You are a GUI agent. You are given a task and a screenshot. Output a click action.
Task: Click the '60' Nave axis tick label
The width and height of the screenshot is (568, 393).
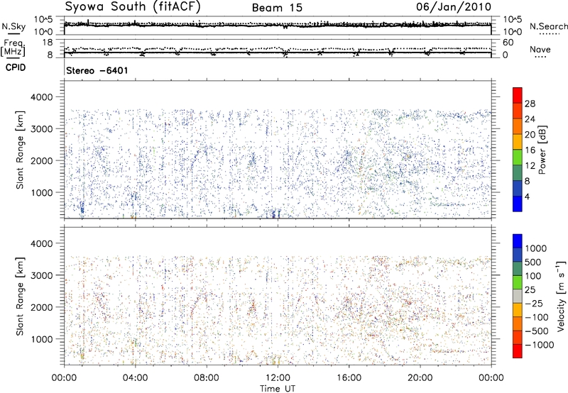pos(508,43)
